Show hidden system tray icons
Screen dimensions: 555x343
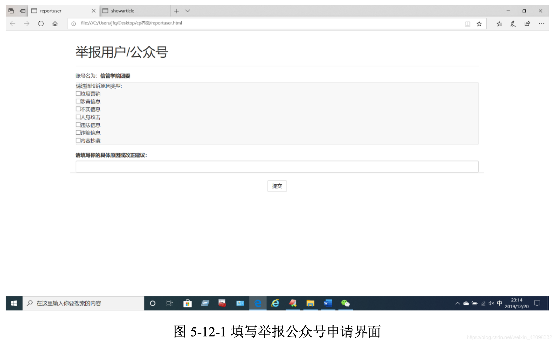[457, 303]
